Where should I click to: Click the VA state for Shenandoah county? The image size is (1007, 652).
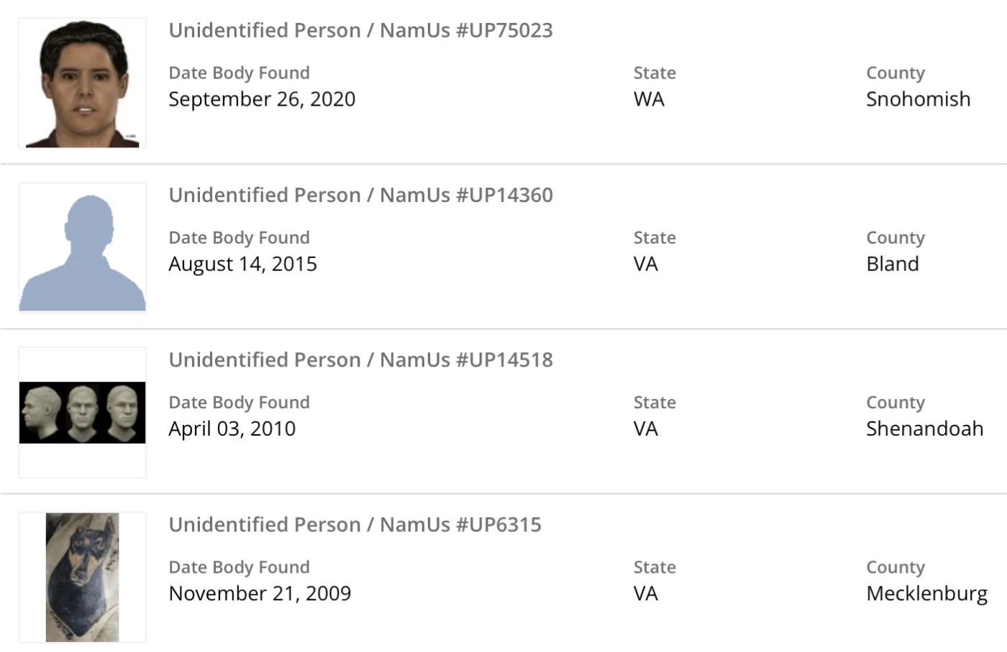click(x=645, y=428)
